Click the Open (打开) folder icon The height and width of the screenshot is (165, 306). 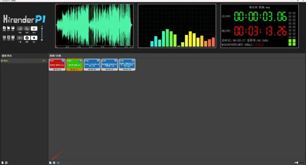[9, 28]
